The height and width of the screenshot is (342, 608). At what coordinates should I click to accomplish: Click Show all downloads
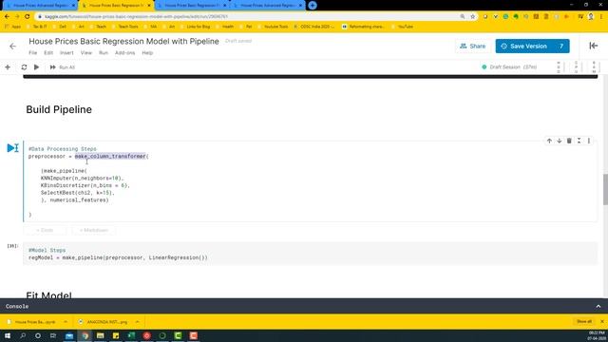tap(584, 321)
